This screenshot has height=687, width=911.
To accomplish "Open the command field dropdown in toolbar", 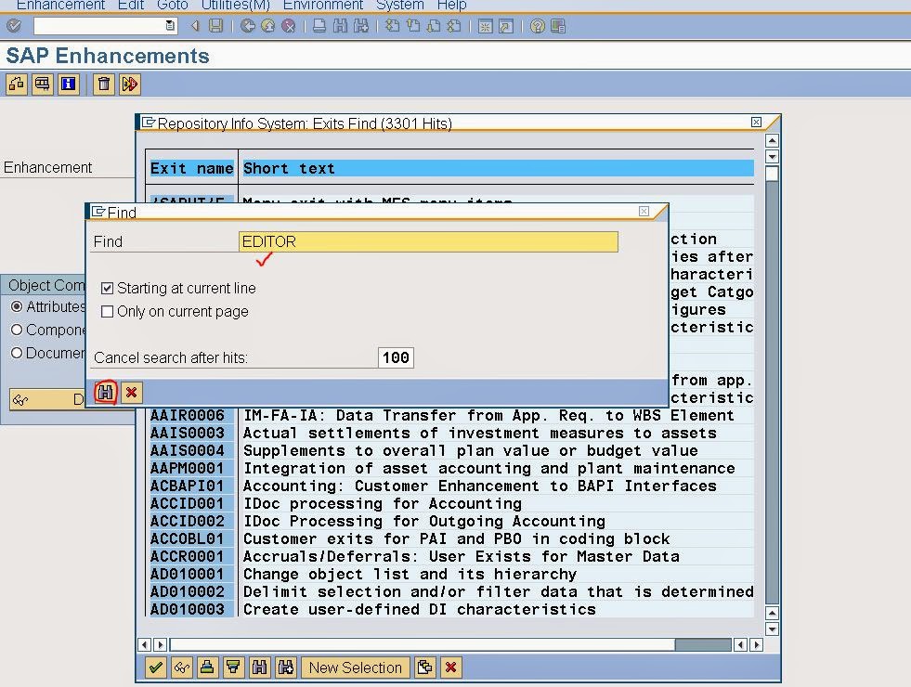I will coord(170,26).
